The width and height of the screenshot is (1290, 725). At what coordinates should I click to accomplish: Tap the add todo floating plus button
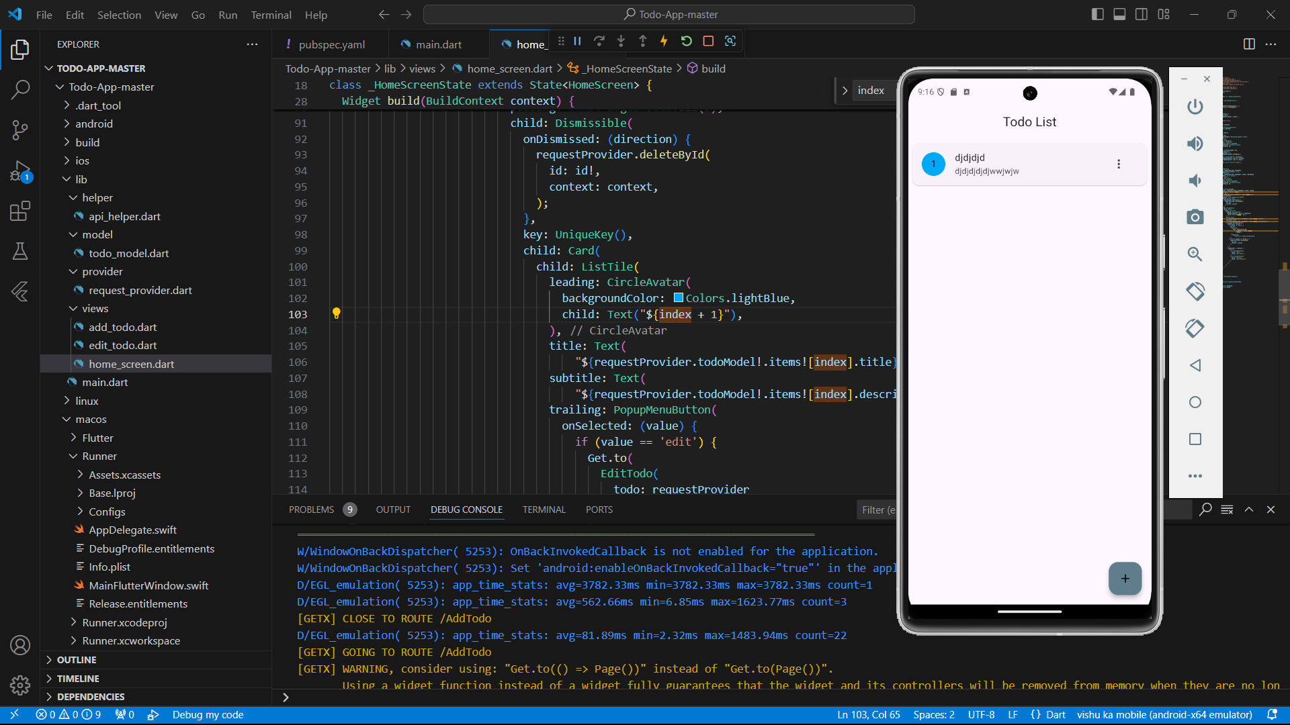pos(1125,578)
